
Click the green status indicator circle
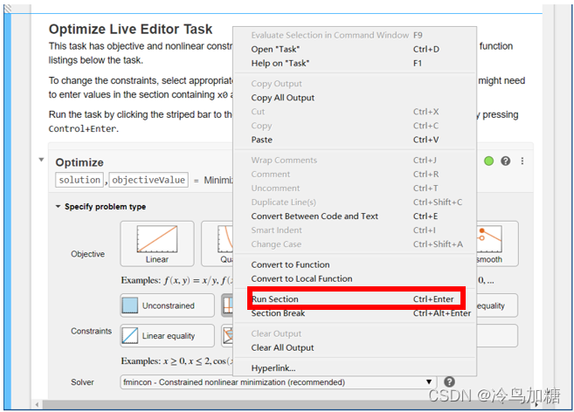coord(488,161)
